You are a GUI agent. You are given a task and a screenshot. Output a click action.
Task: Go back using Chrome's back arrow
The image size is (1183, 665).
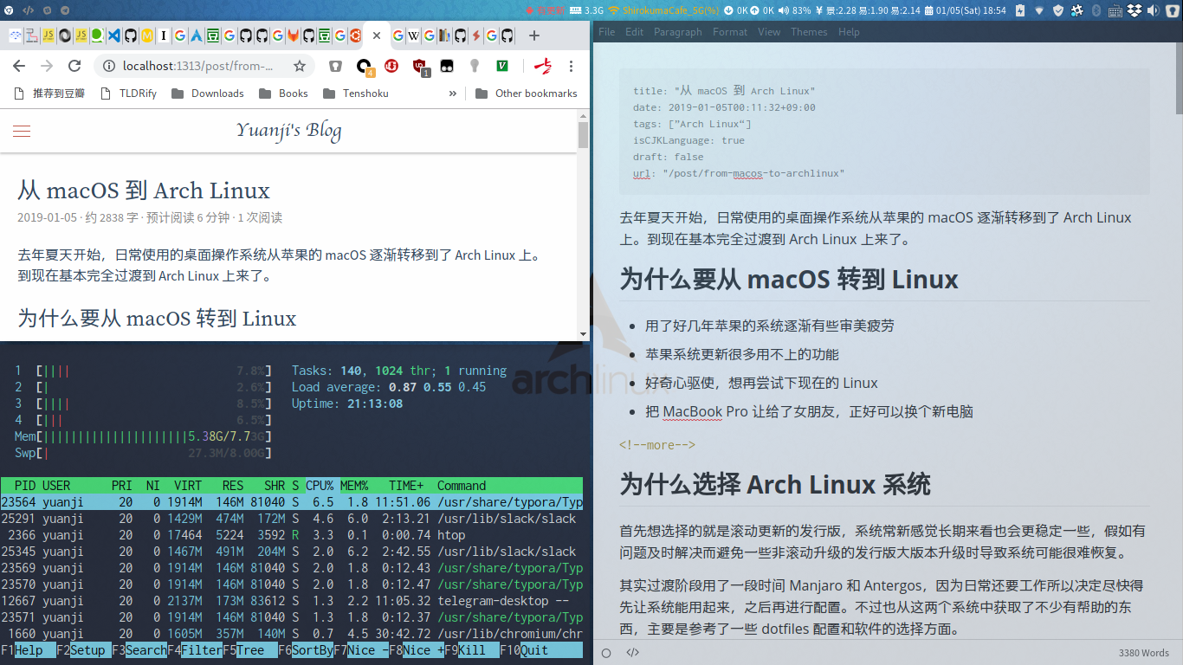[x=18, y=66]
